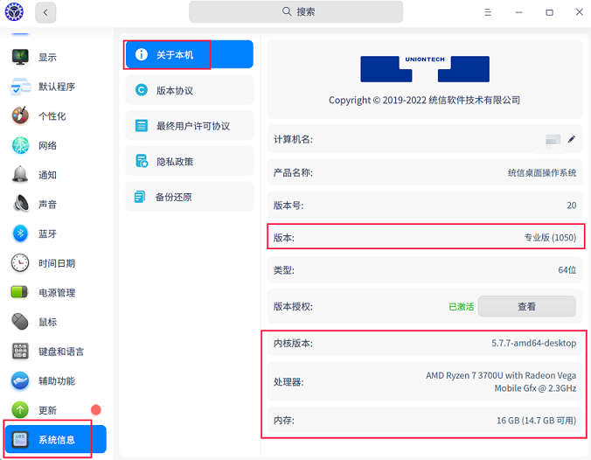591x460 pixels.
Task: Open the 辅助功能 accessibility icon
Action: (20, 380)
